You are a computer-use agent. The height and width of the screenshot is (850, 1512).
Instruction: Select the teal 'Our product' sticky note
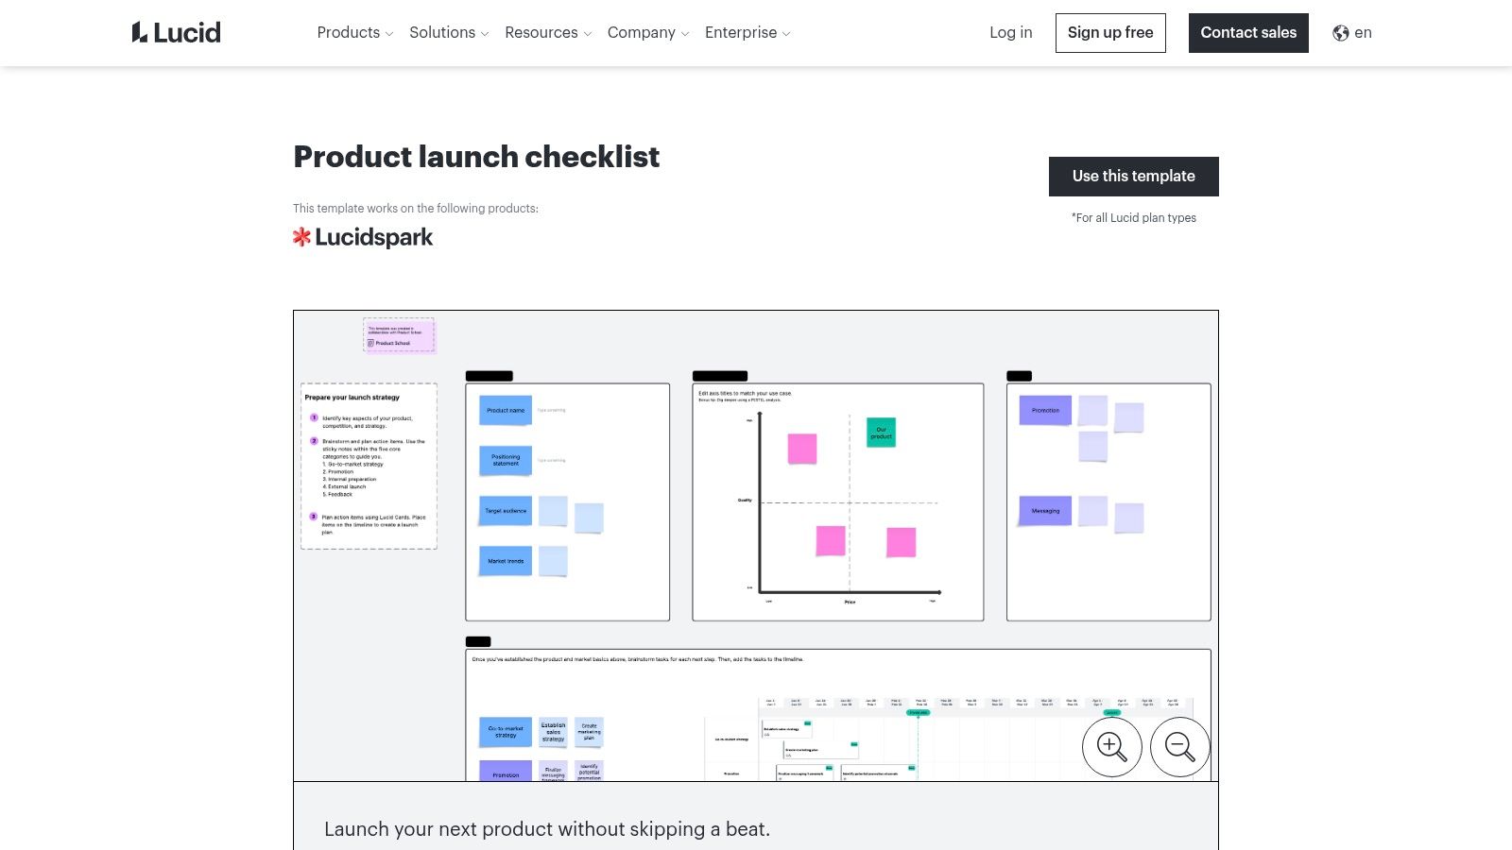click(x=880, y=433)
